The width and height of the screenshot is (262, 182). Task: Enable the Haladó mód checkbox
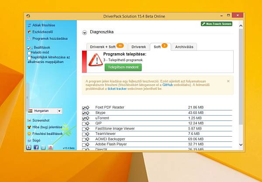tap(29, 53)
